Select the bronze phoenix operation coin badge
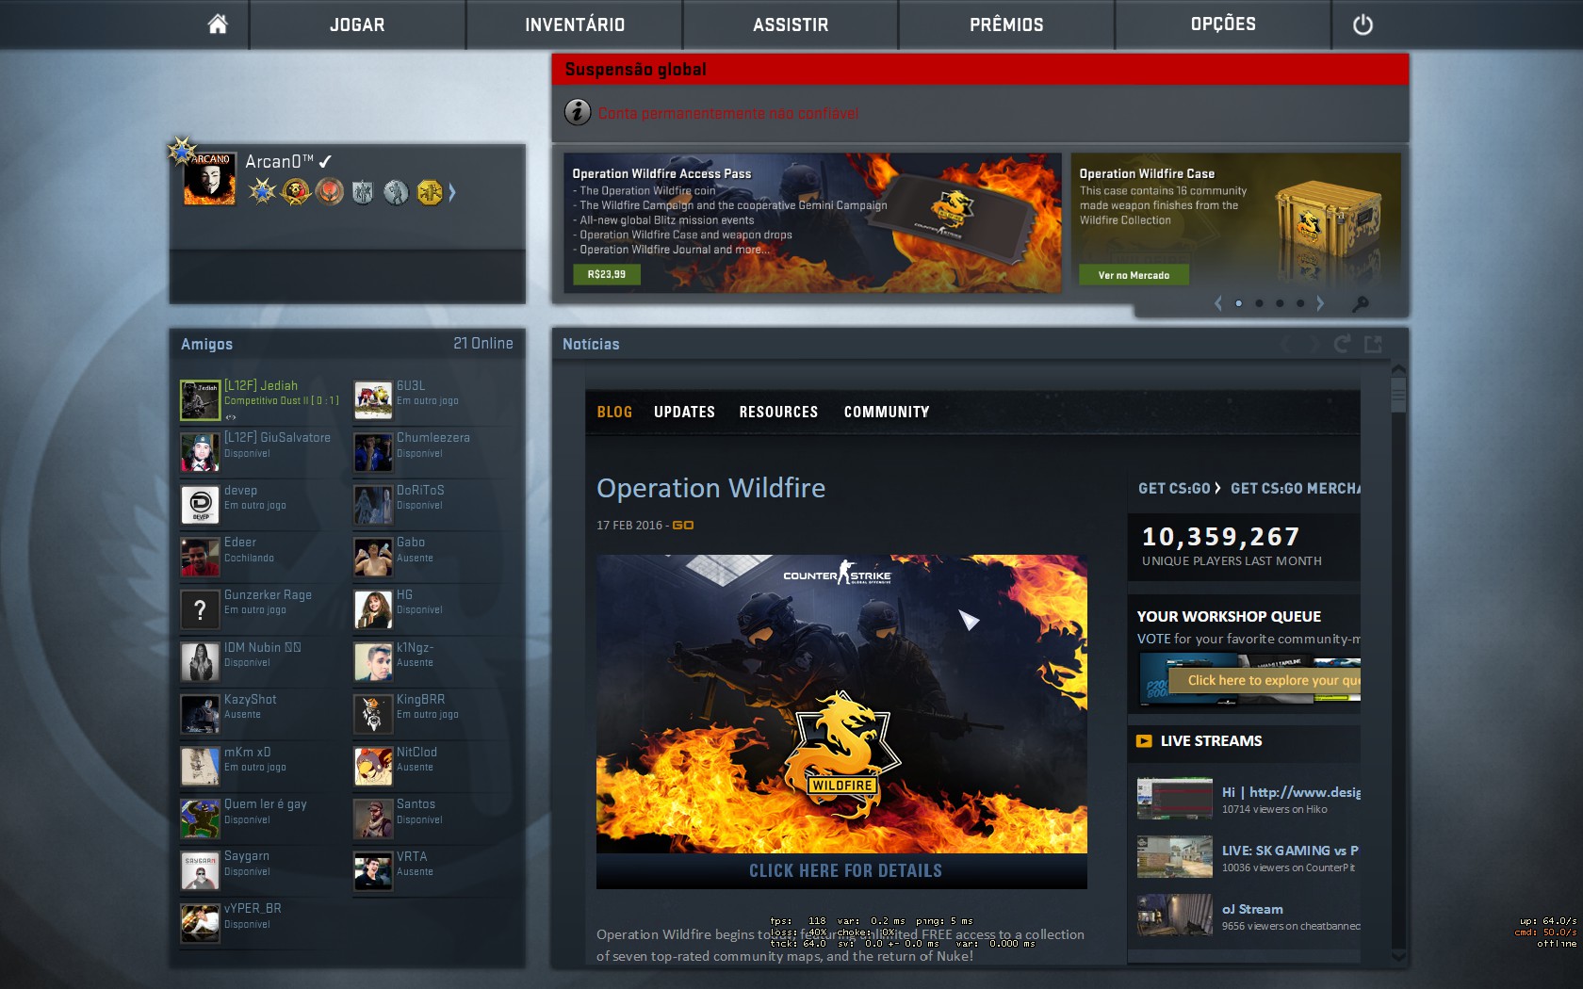1583x989 pixels. pos(330,192)
